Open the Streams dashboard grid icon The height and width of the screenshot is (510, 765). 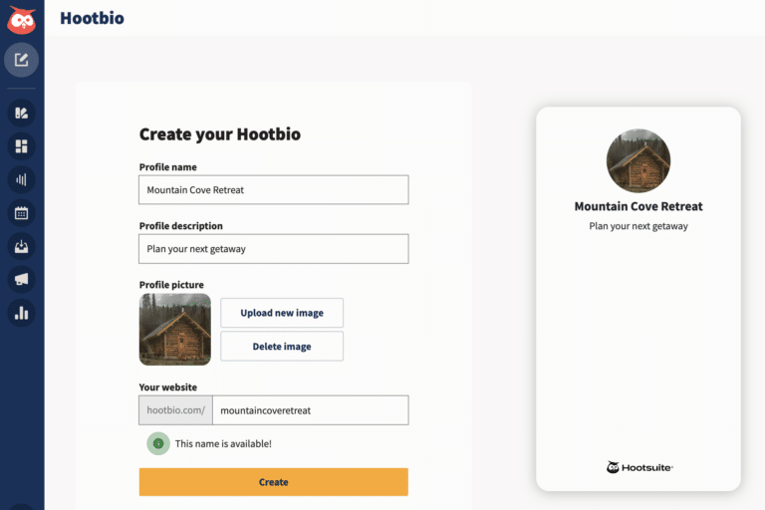click(x=21, y=146)
